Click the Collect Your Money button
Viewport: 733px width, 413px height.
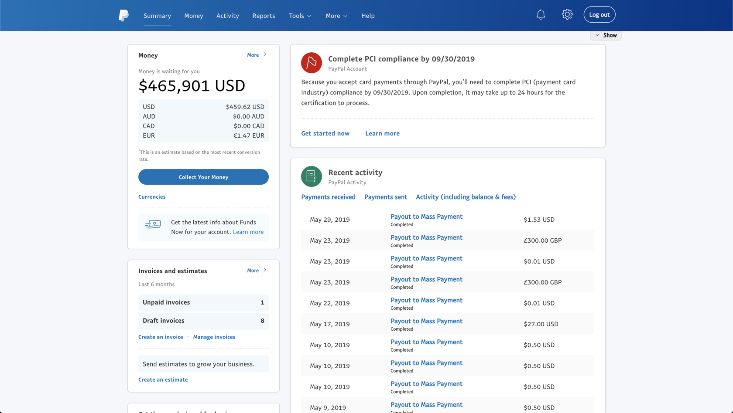click(x=203, y=177)
